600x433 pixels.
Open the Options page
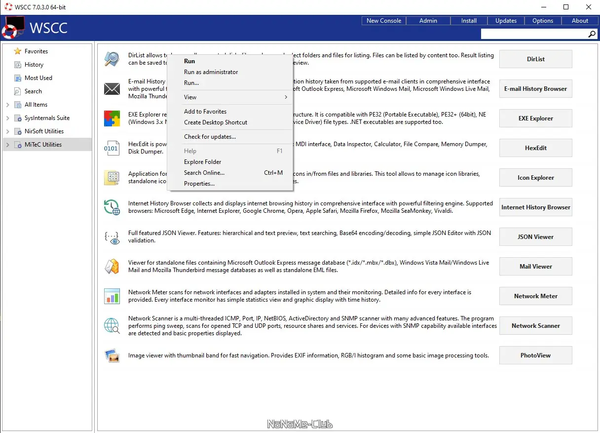(x=542, y=20)
